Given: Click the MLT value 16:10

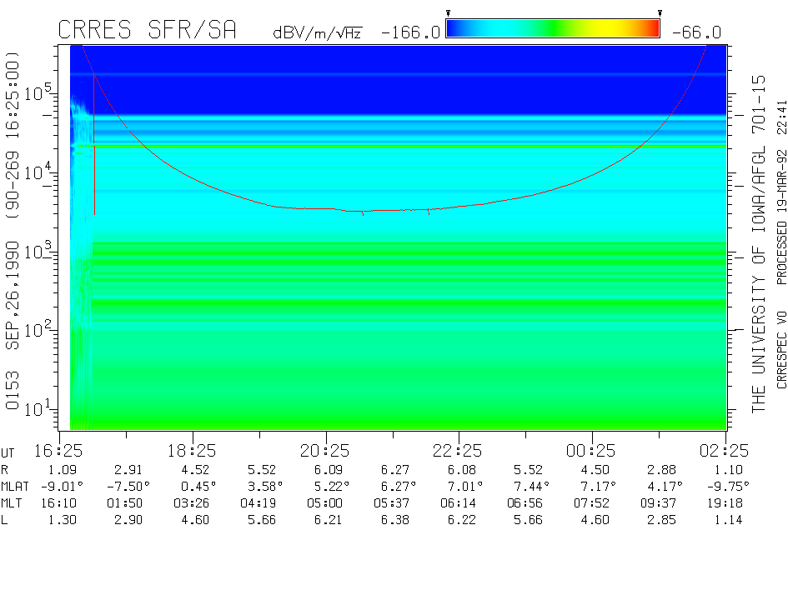Looking at the screenshot, I should pyautogui.click(x=59, y=503).
